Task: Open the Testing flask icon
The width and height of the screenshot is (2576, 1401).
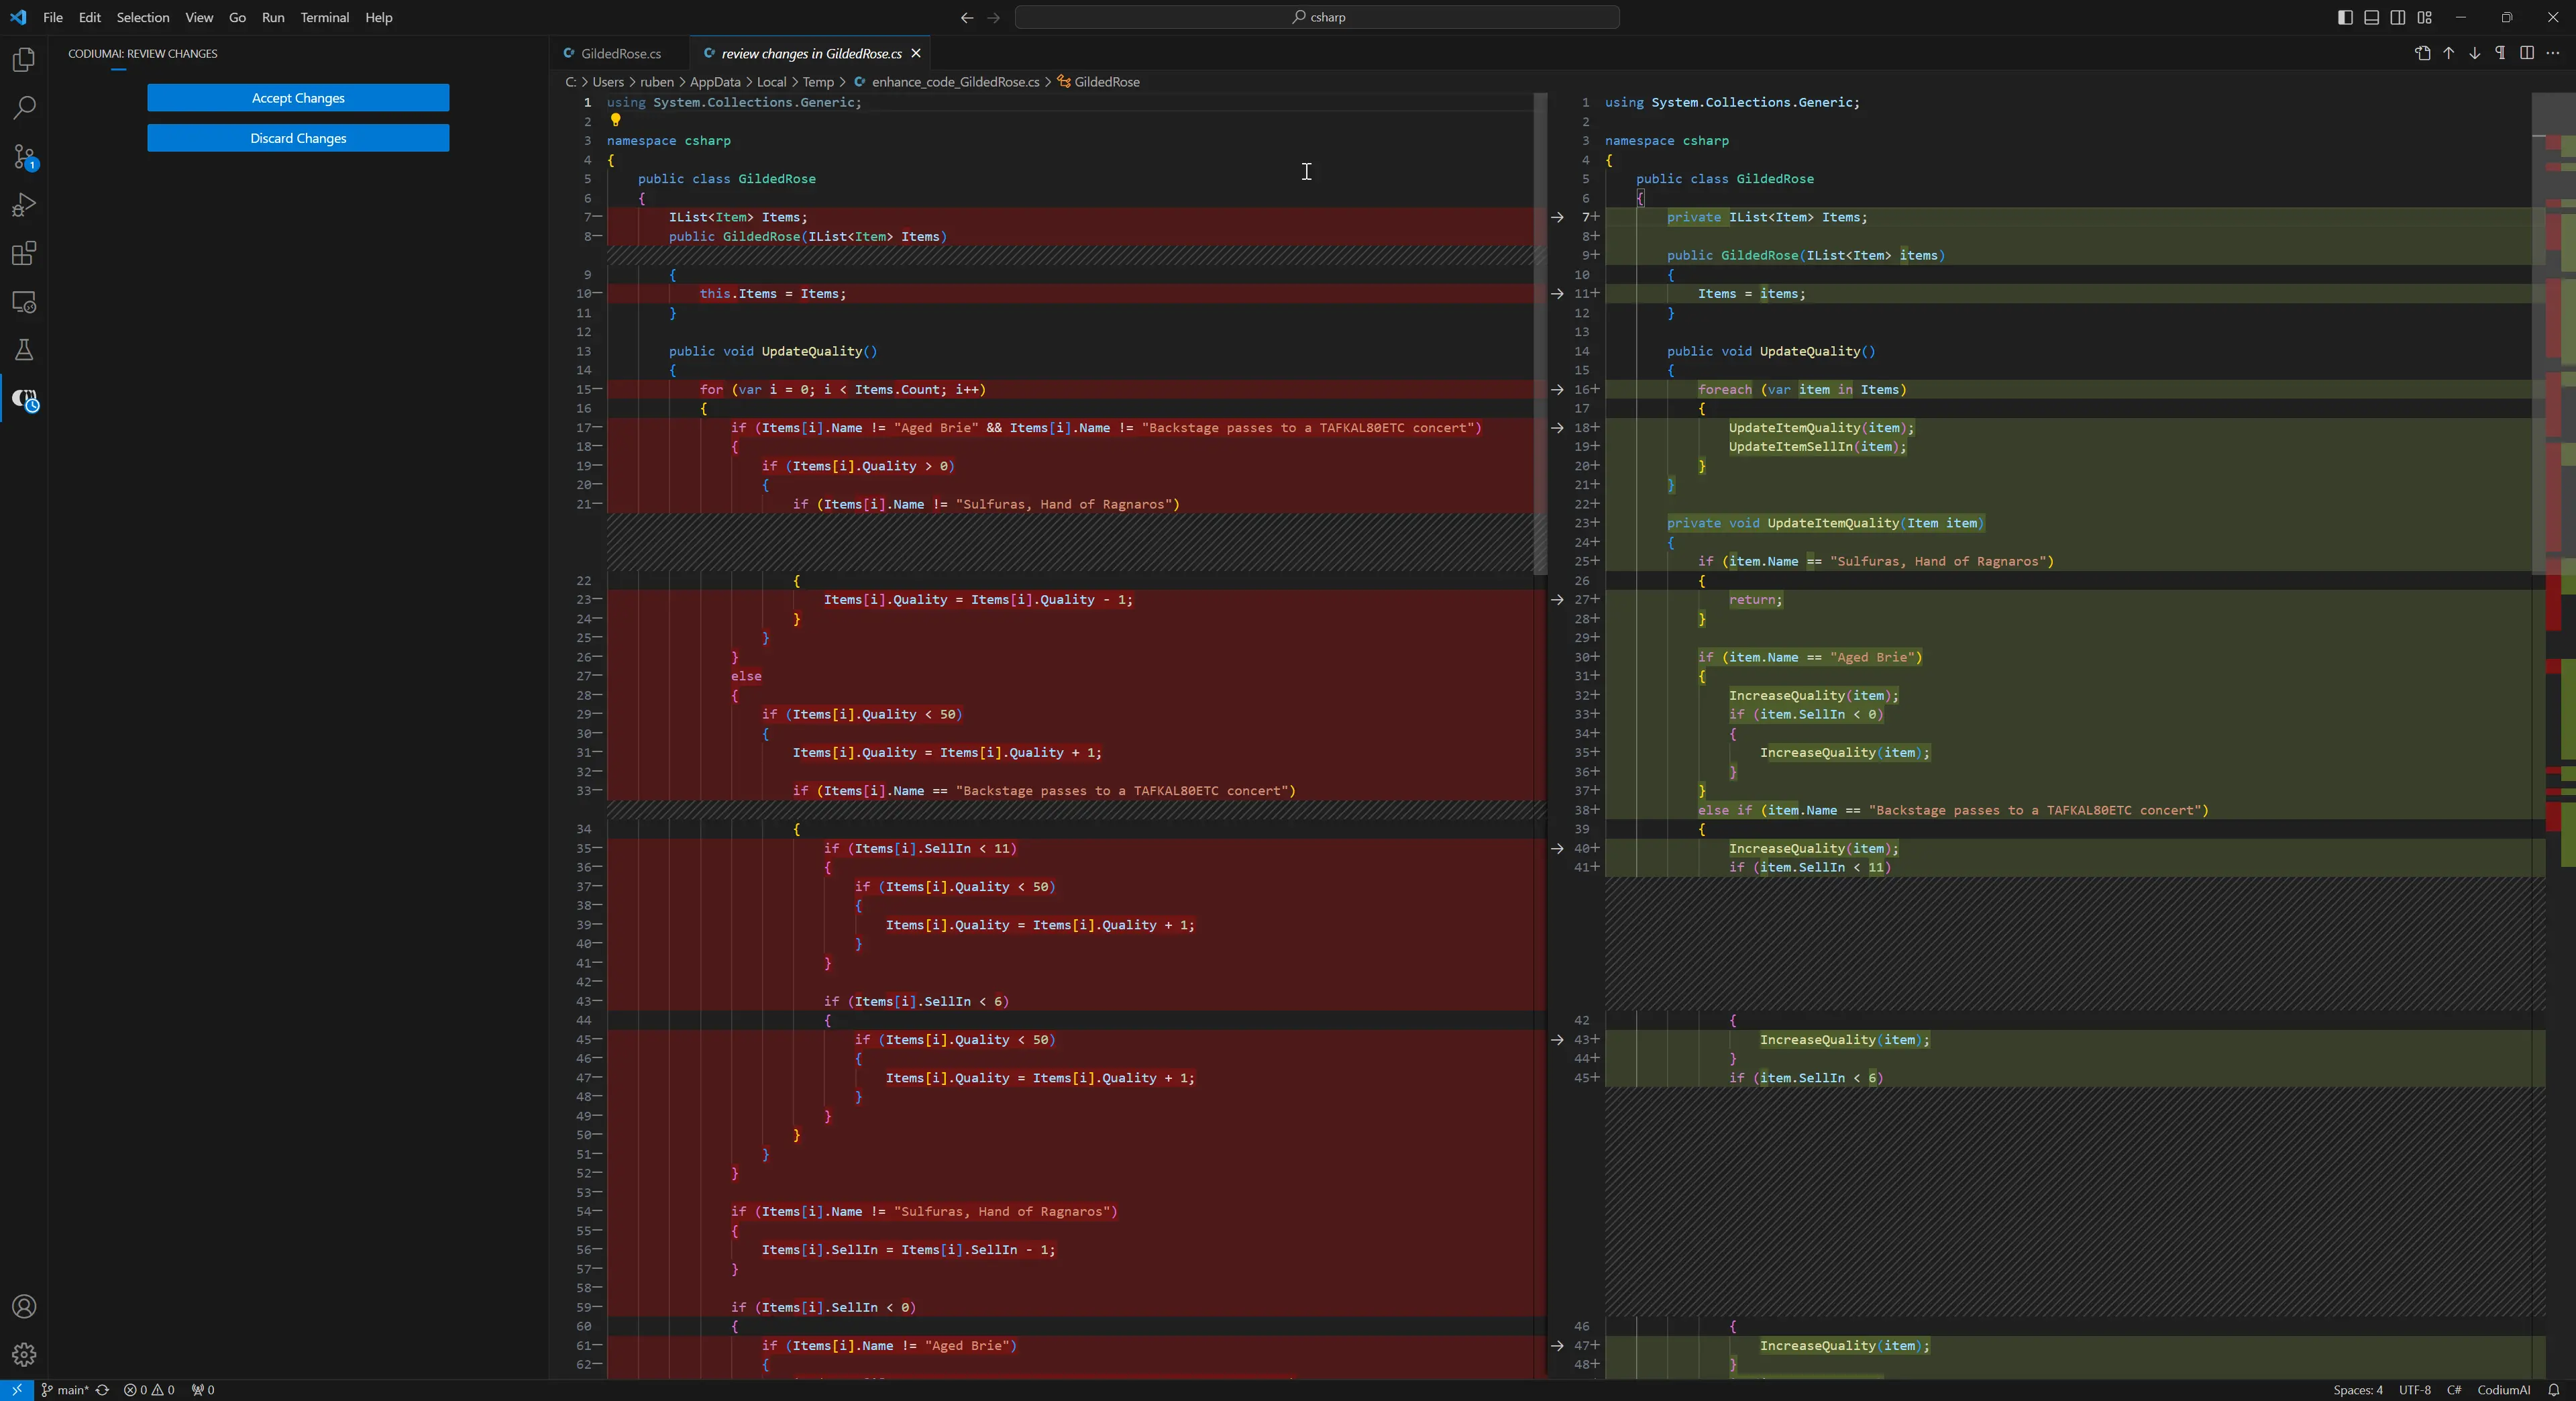Action: [x=24, y=350]
